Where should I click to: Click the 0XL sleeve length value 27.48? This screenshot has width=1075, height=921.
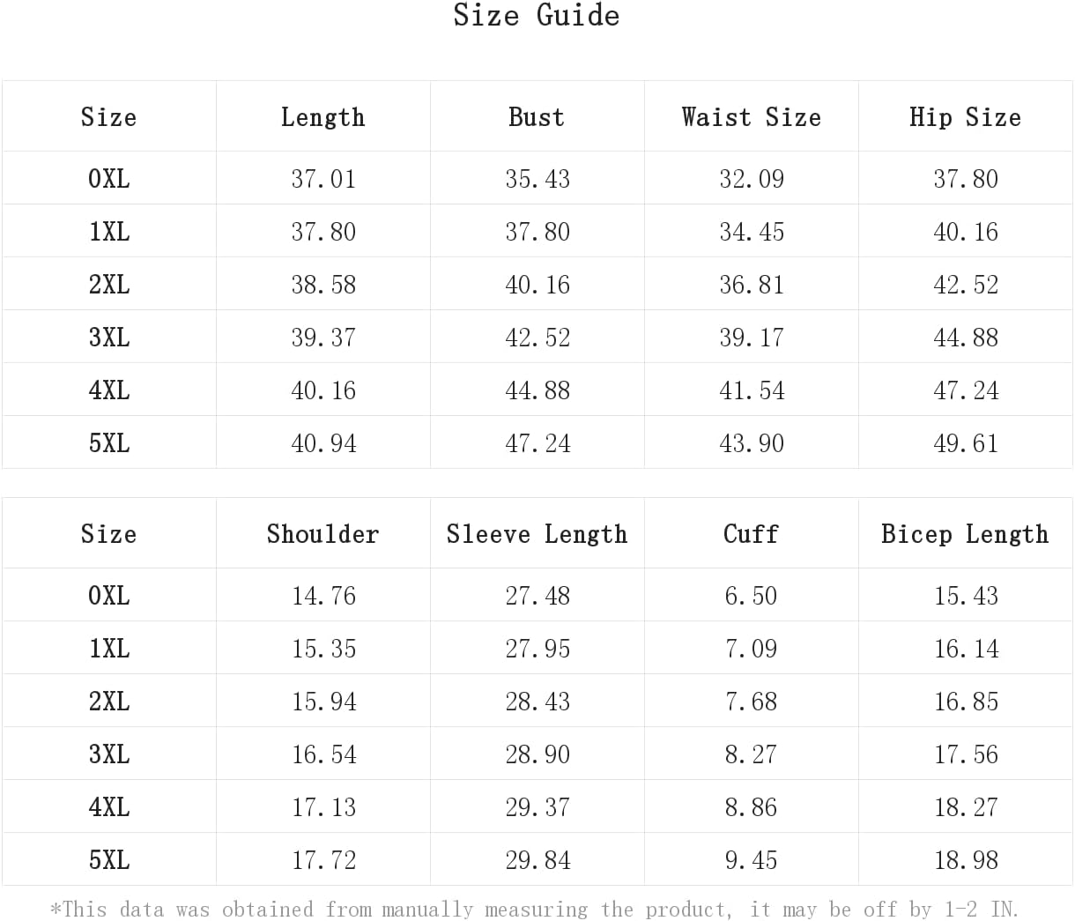pyautogui.click(x=537, y=596)
